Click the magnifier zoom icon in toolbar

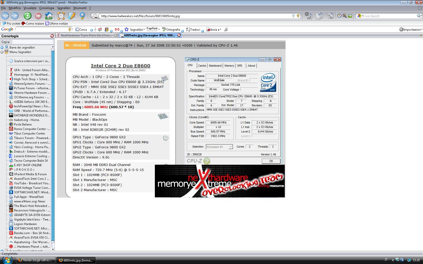pos(345,16)
